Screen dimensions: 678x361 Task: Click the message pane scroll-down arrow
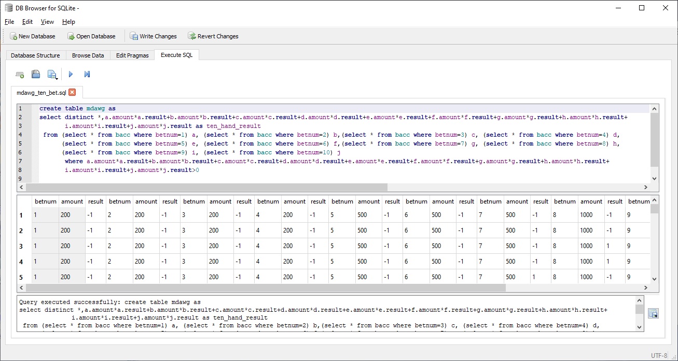pos(639,327)
